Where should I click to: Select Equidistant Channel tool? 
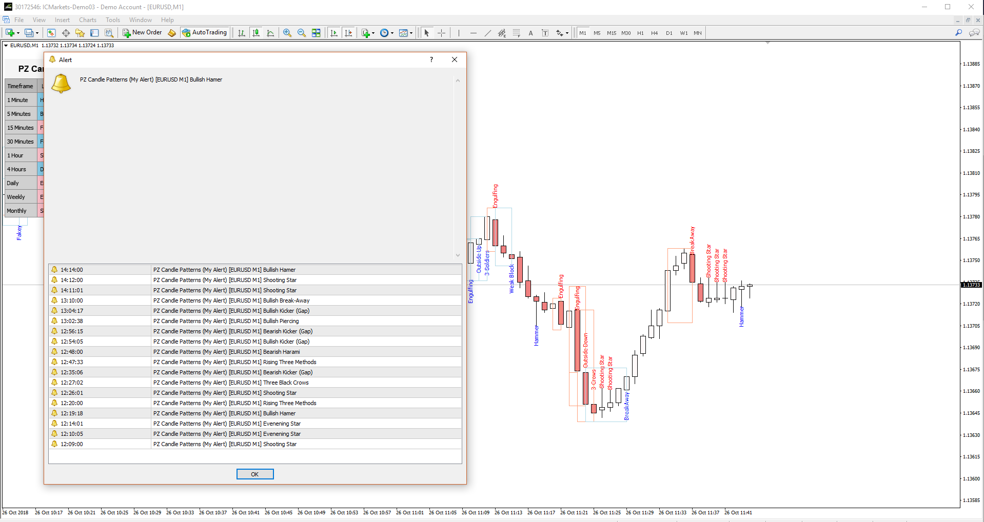(x=502, y=33)
